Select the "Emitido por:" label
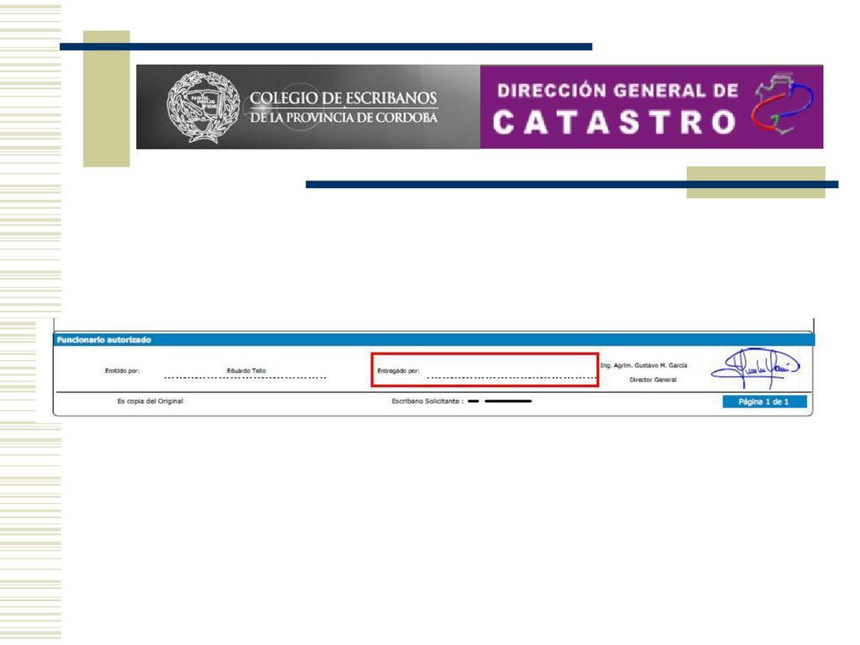 pos(123,370)
